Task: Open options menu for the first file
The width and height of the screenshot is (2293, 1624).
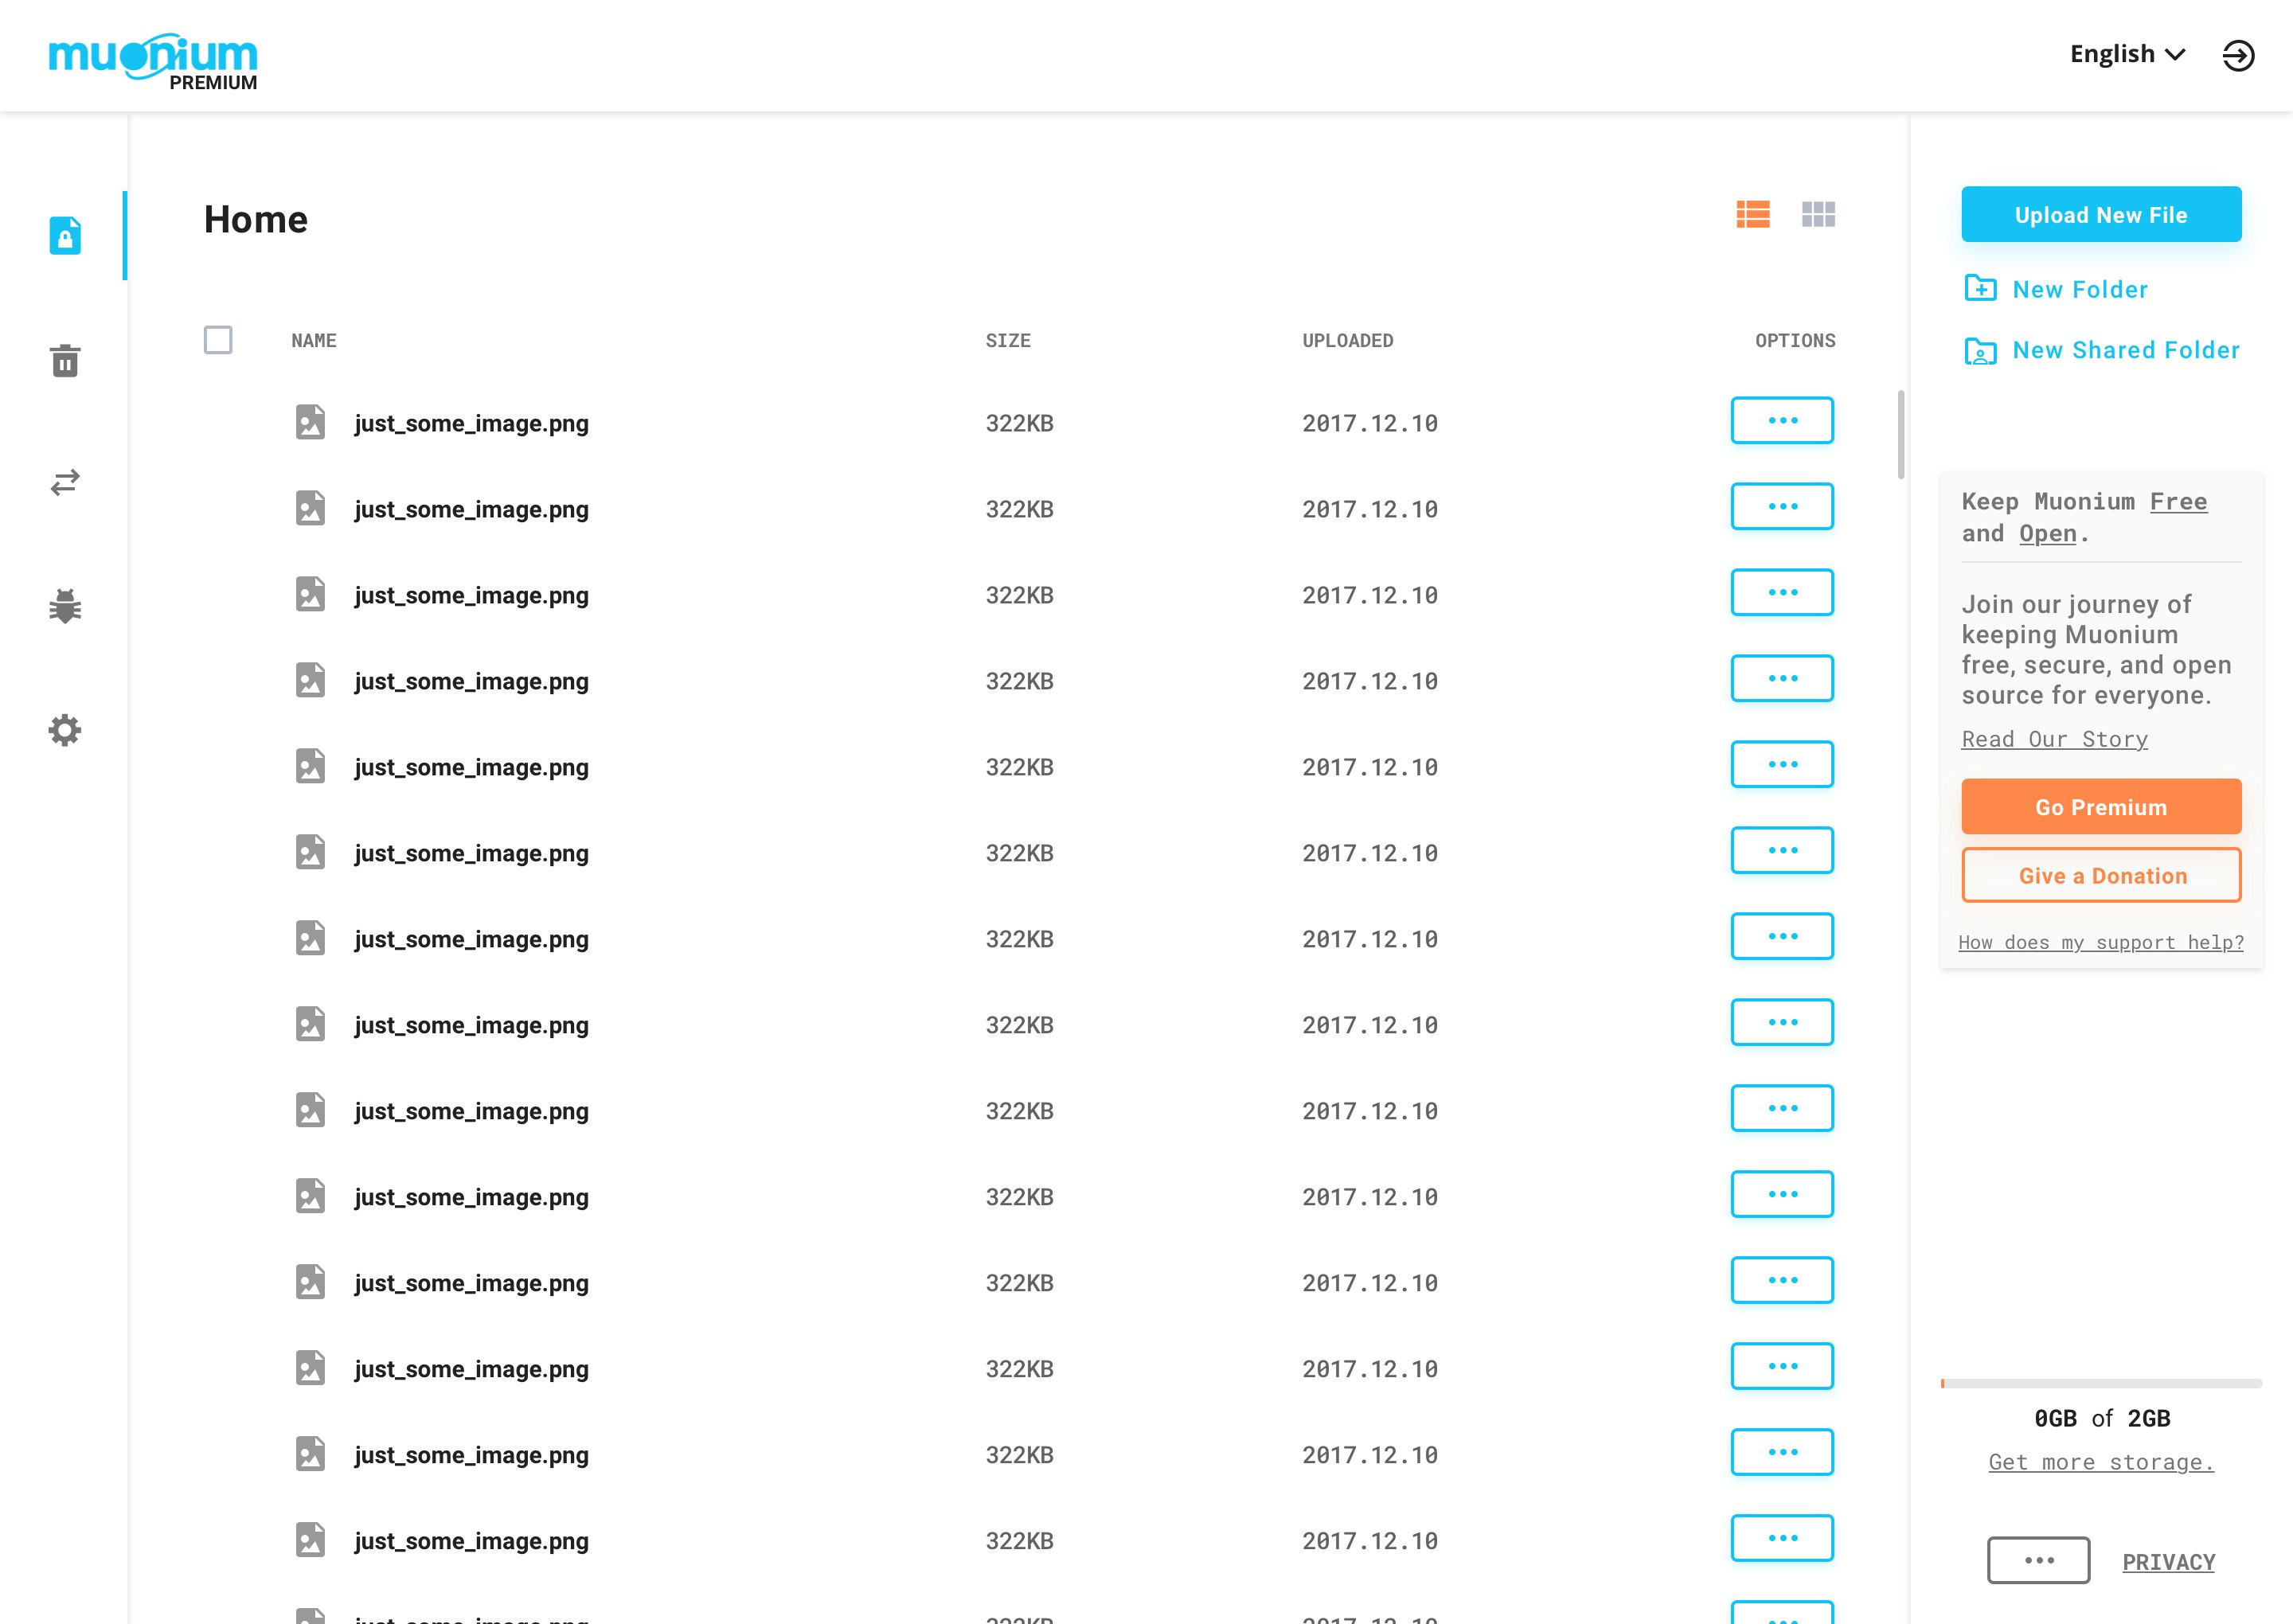Action: (x=1781, y=420)
